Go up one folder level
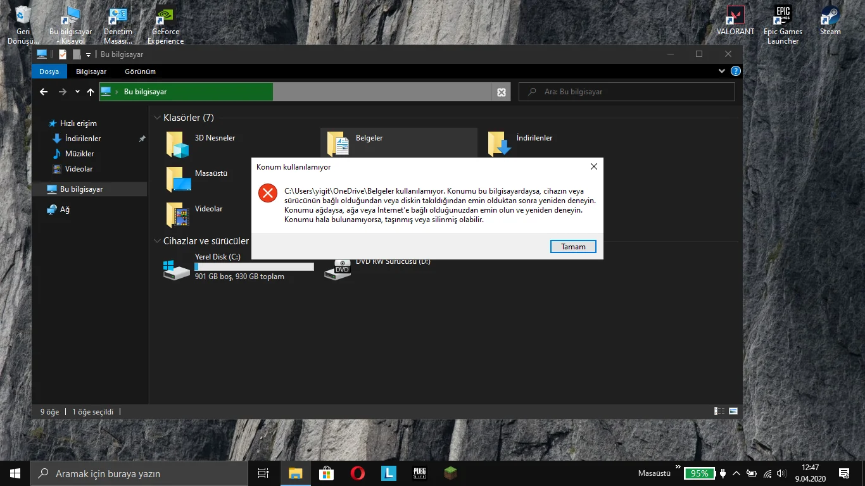 (x=91, y=92)
